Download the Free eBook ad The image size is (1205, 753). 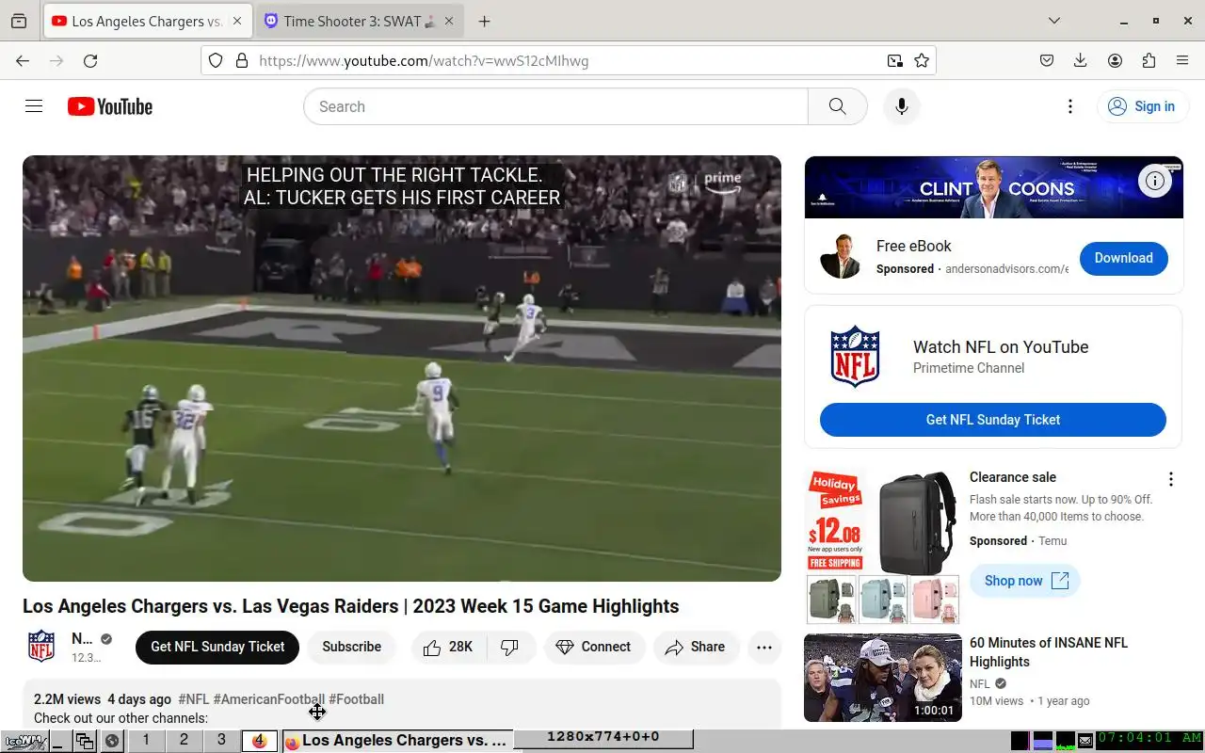point(1123,258)
